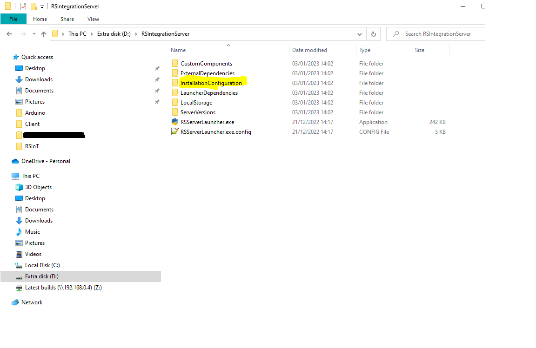This screenshot has height=348, width=536.
Task: Open OneDrive - Personal cloud item
Action: [x=46, y=161]
